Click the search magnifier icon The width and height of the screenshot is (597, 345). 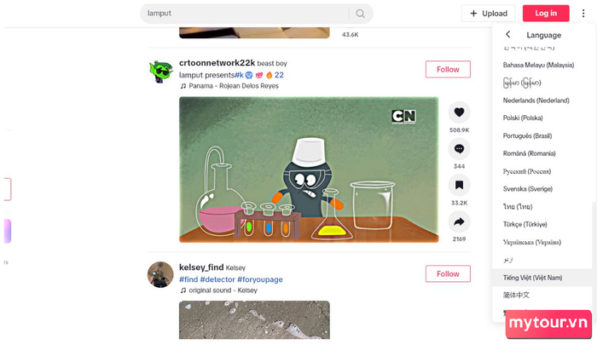(x=360, y=14)
